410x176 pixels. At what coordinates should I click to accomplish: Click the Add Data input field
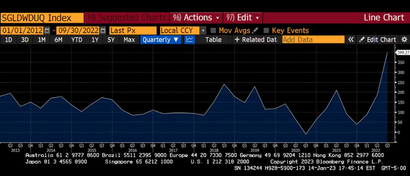point(313,39)
